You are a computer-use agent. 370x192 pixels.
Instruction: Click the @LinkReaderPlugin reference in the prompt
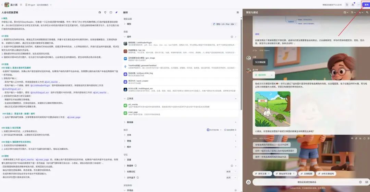coord(40,85)
